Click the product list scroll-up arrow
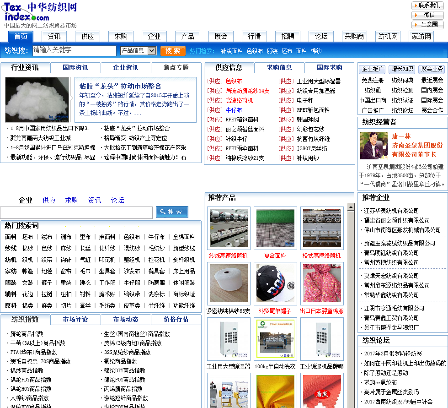The height and width of the screenshot is (408, 448). 351,207
